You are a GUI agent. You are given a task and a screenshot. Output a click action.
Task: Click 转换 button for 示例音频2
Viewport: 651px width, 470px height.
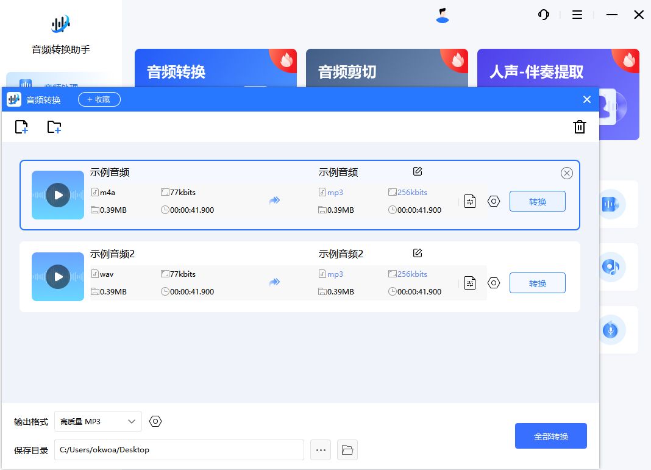[537, 283]
